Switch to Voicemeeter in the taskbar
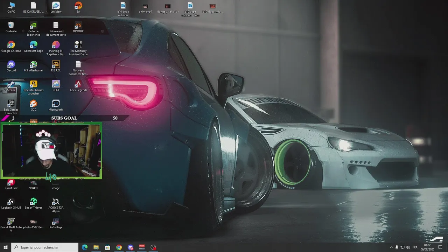Viewport: 448px width, 252px height. tap(142, 247)
